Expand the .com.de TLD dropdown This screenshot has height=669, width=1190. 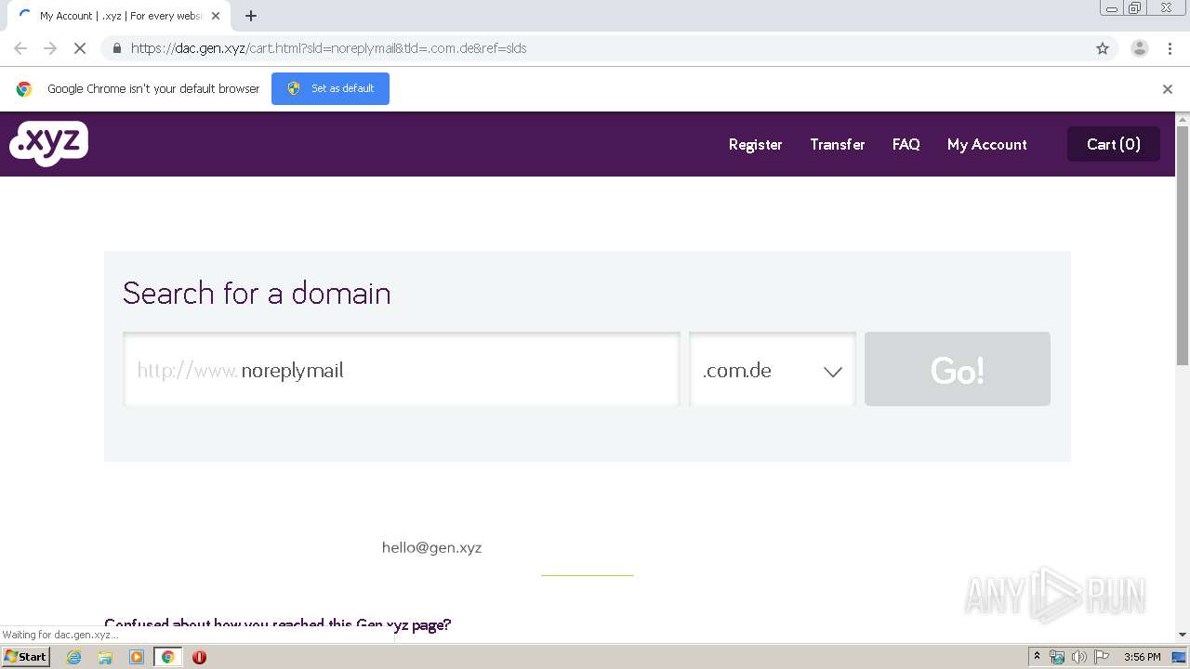[x=773, y=370]
